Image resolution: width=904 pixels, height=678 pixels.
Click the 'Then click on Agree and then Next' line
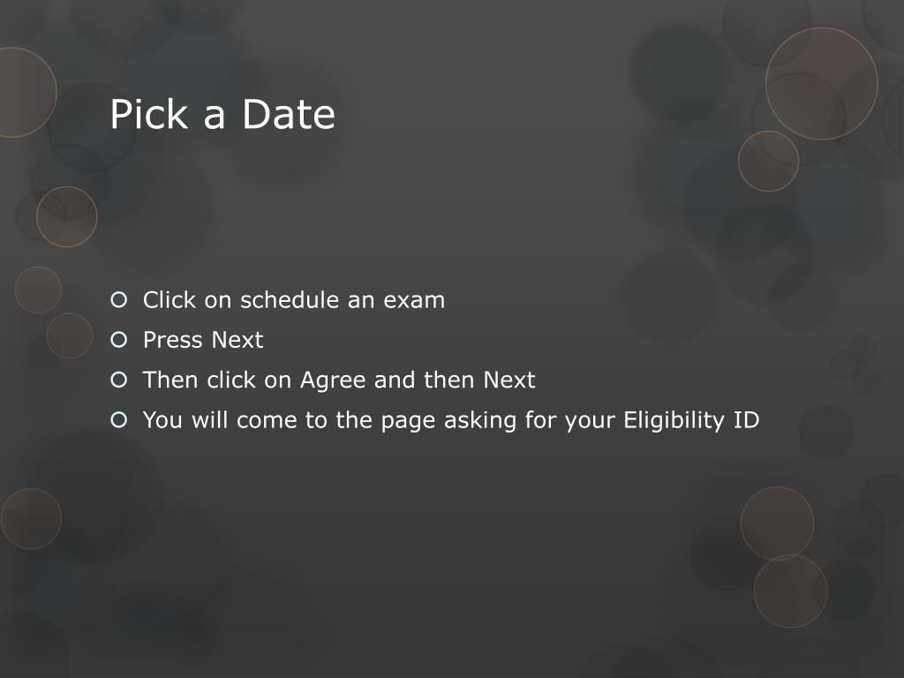tap(339, 380)
